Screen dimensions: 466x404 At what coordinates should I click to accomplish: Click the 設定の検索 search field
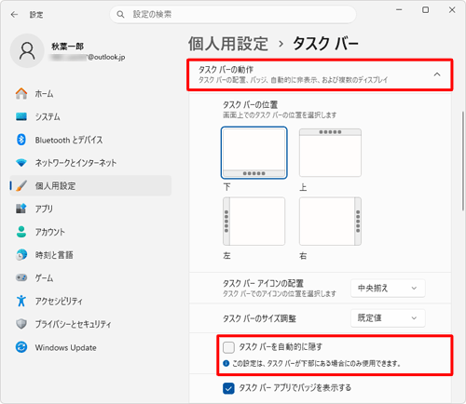[x=233, y=14]
